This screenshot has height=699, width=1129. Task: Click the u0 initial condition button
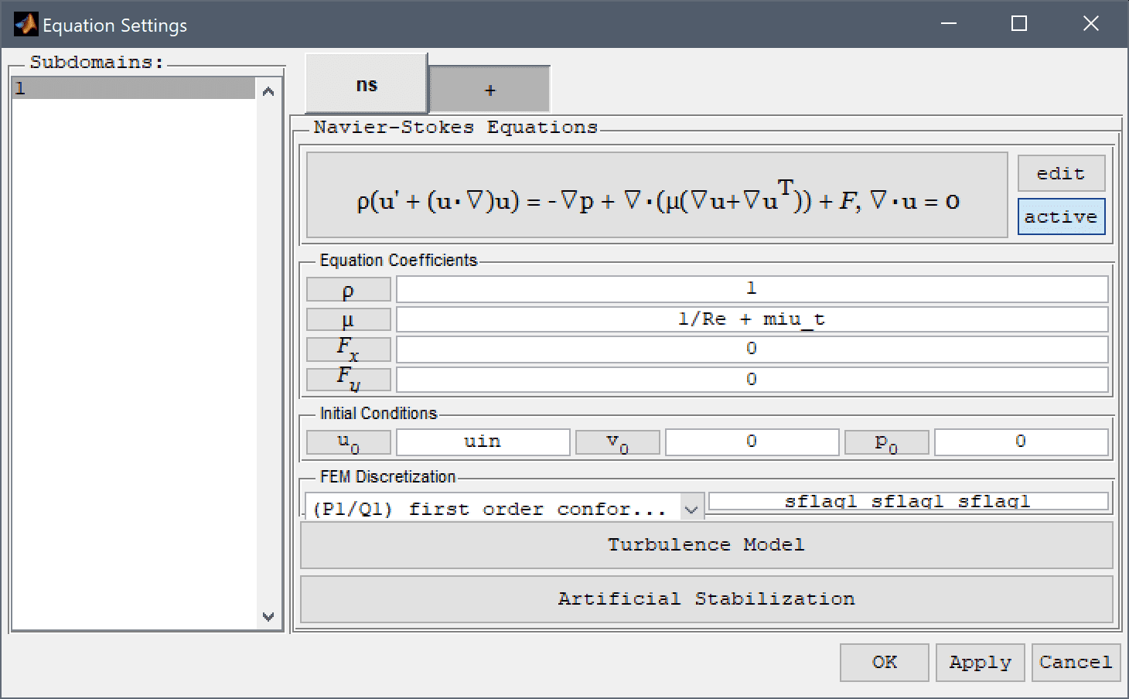point(349,442)
